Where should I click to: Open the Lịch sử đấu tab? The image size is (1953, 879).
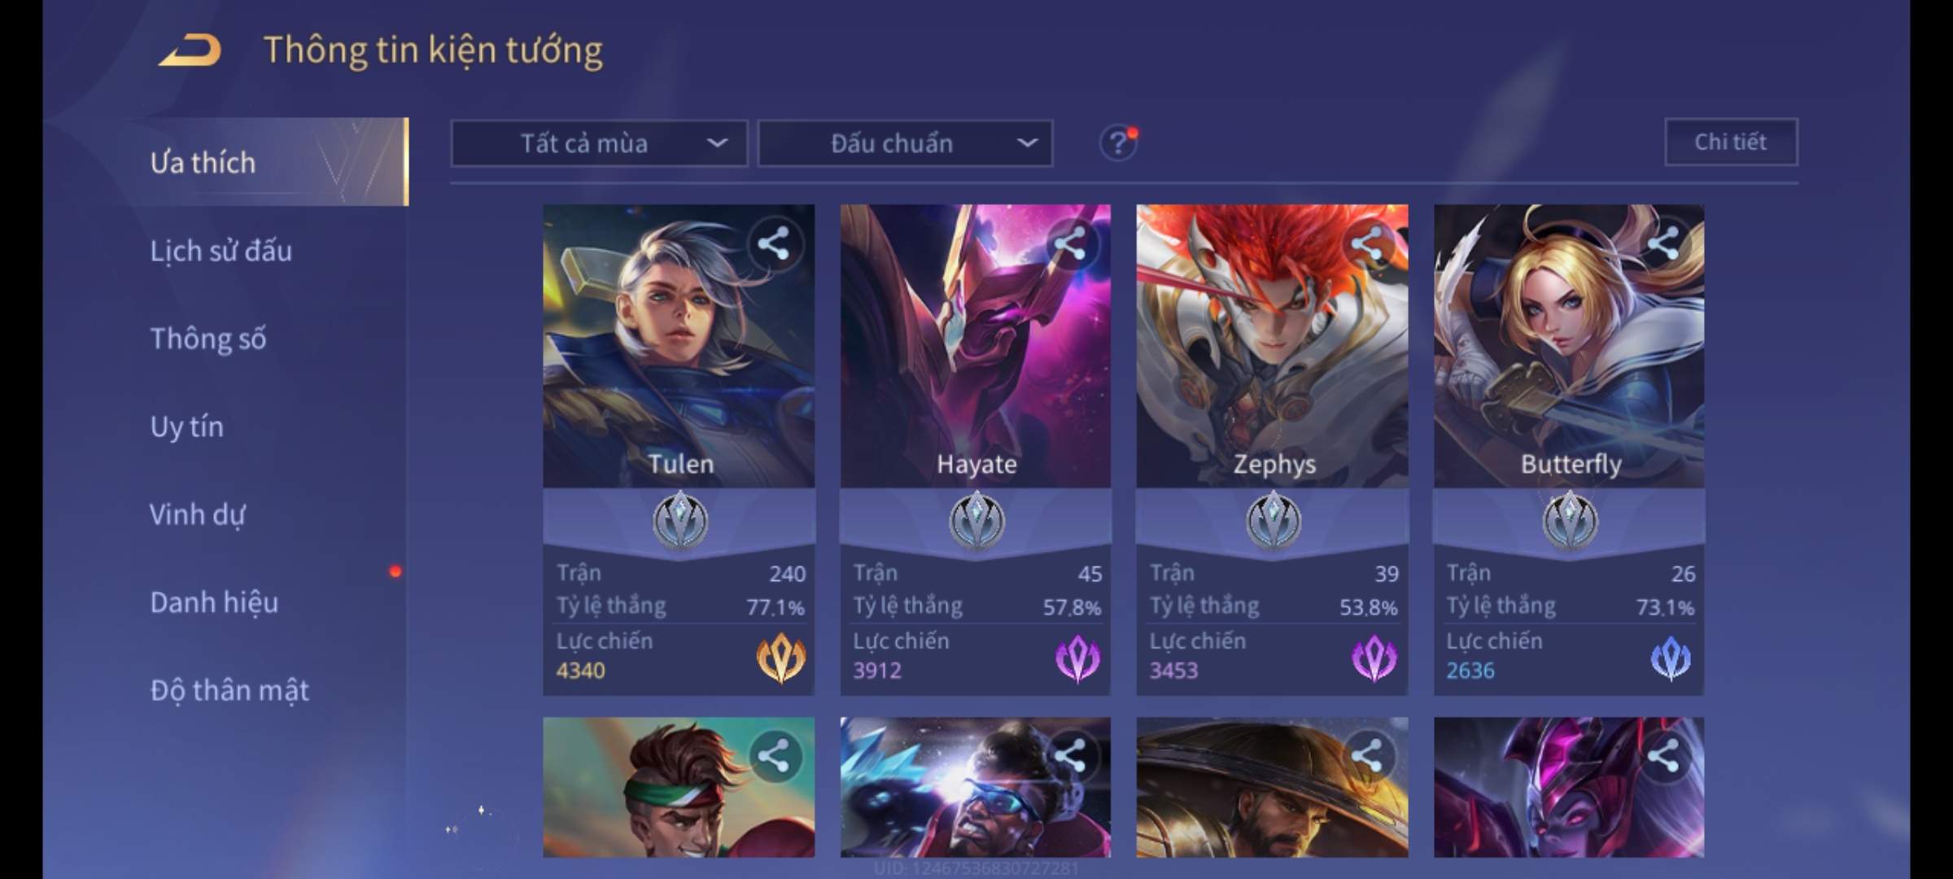point(221,251)
